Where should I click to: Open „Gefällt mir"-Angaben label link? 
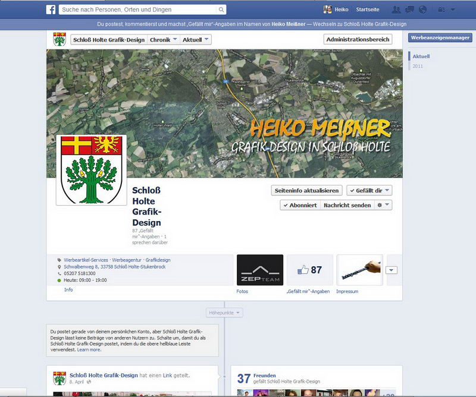click(308, 291)
